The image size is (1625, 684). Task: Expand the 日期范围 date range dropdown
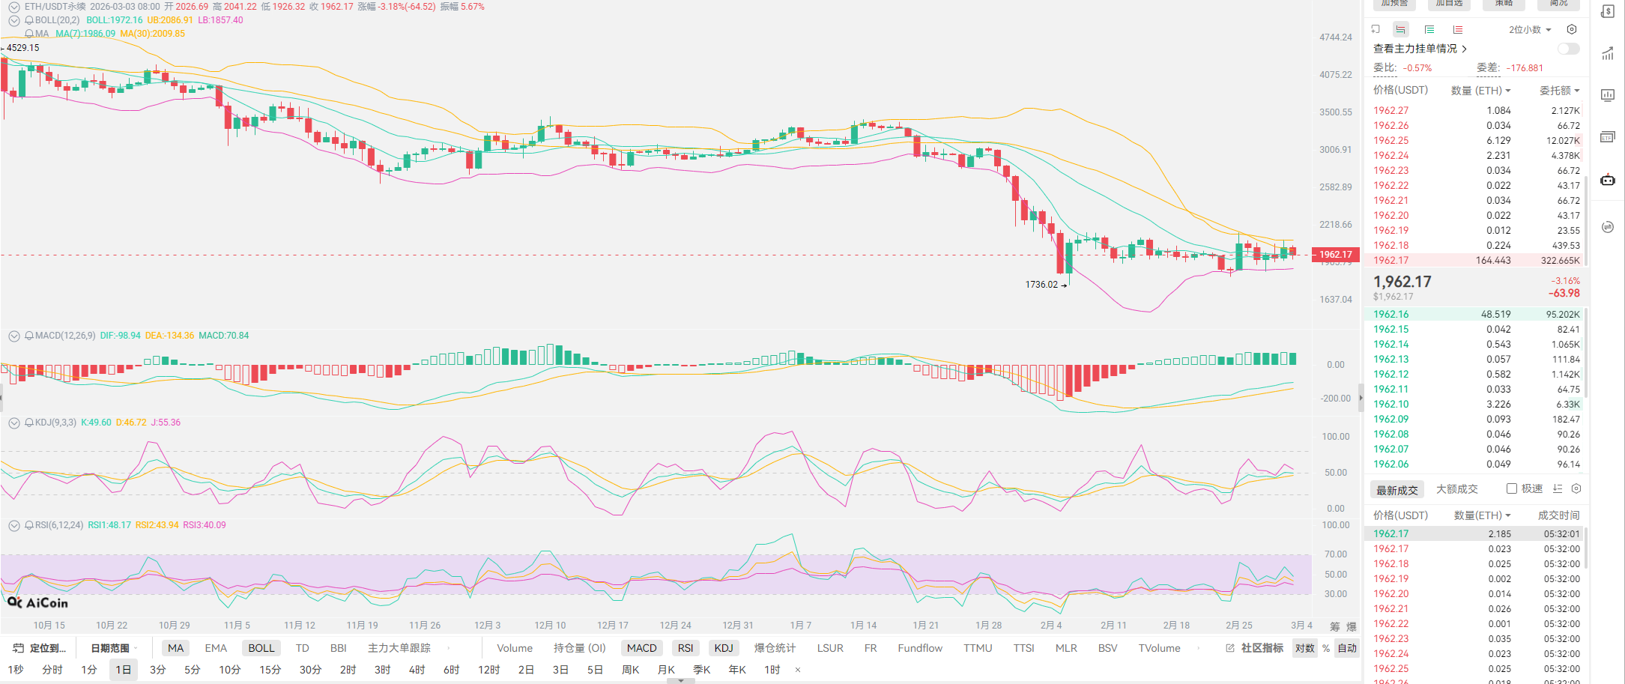113,648
